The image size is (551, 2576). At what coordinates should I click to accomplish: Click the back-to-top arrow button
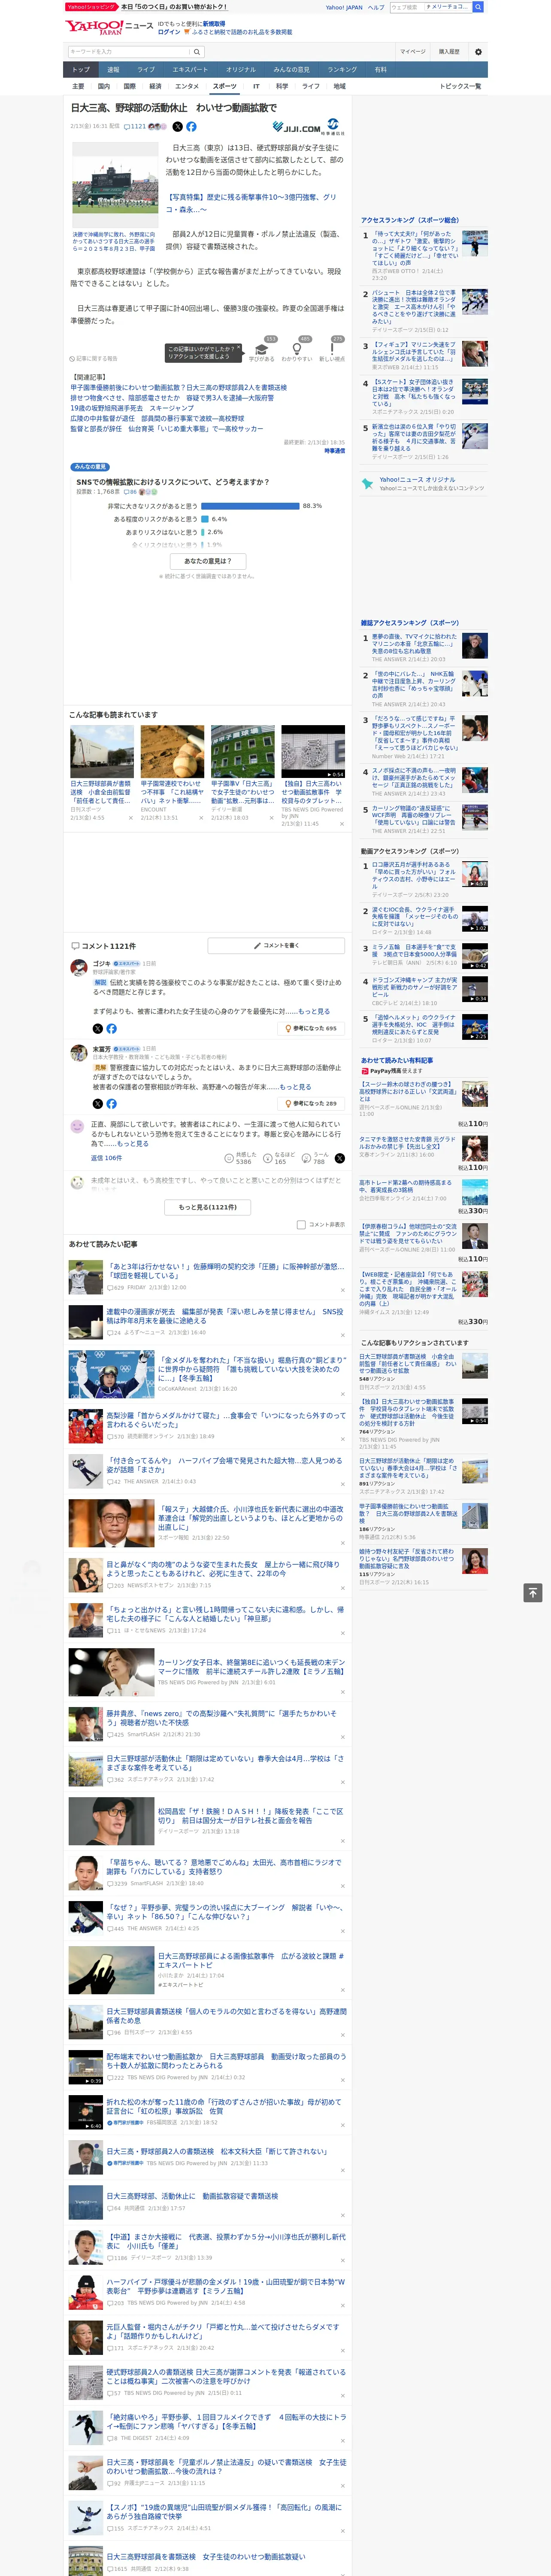point(533,1592)
